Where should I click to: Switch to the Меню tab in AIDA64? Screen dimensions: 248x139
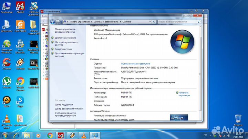click(45, 25)
